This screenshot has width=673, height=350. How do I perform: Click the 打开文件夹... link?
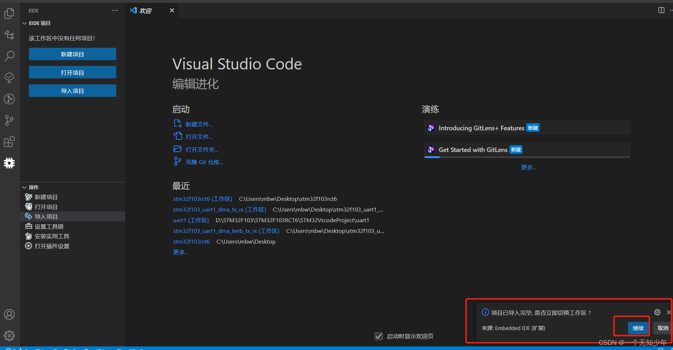(202, 150)
